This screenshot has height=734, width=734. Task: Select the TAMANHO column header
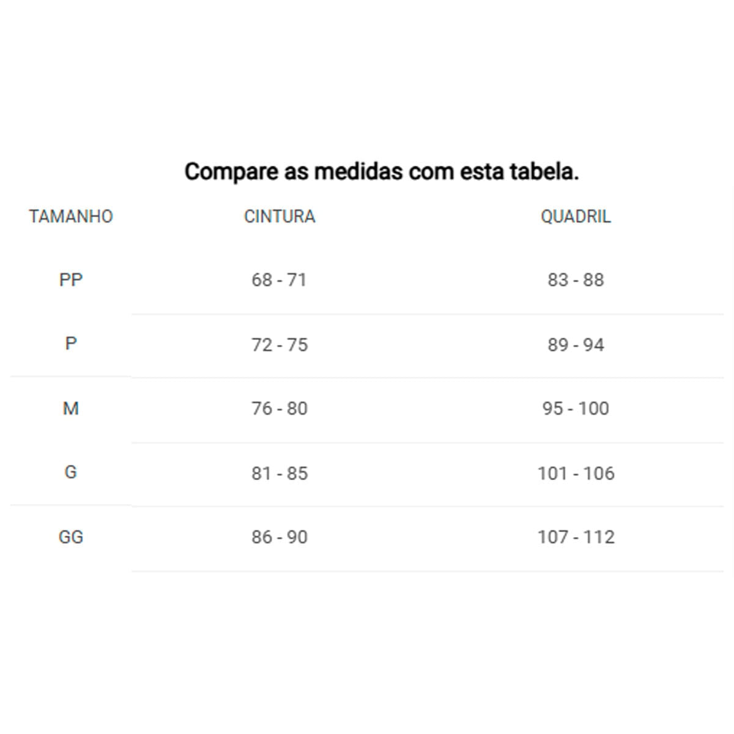click(x=71, y=217)
